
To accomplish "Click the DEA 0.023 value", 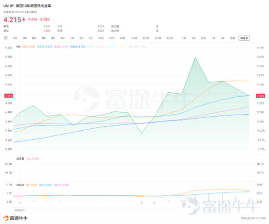I will pos(45,185).
